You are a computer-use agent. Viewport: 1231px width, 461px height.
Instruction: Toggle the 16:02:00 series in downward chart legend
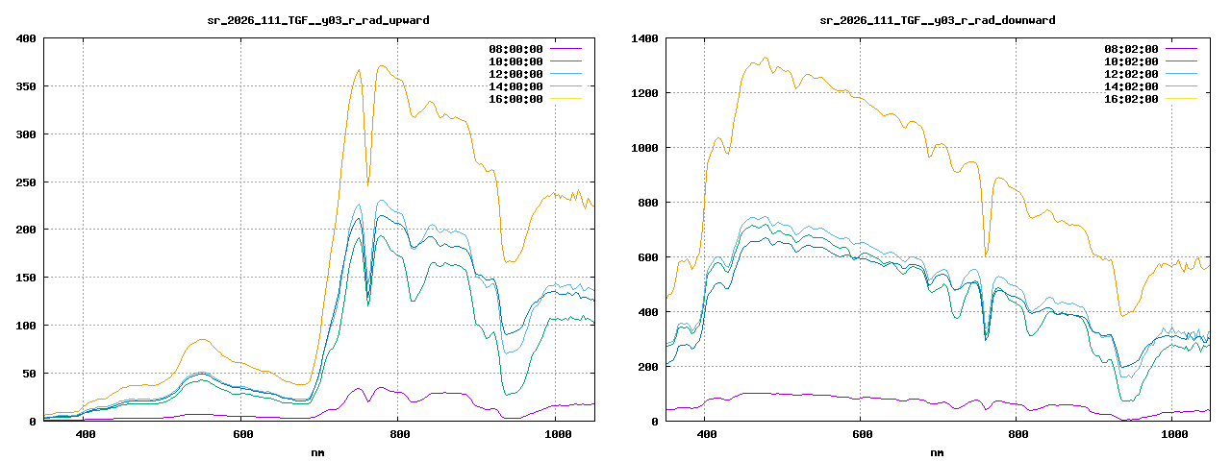point(1131,99)
